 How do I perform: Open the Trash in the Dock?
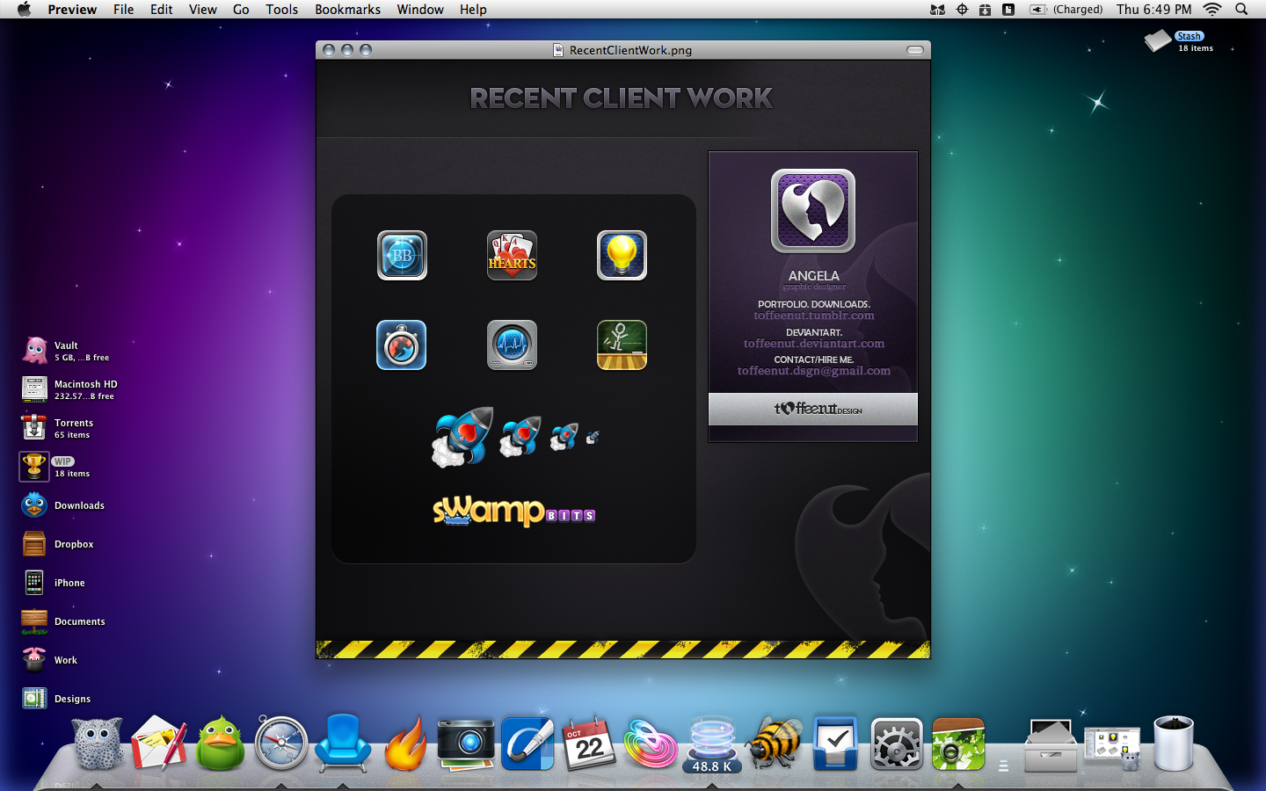[x=1174, y=744]
